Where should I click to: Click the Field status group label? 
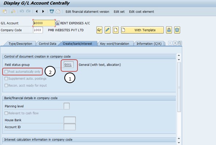point(17,65)
